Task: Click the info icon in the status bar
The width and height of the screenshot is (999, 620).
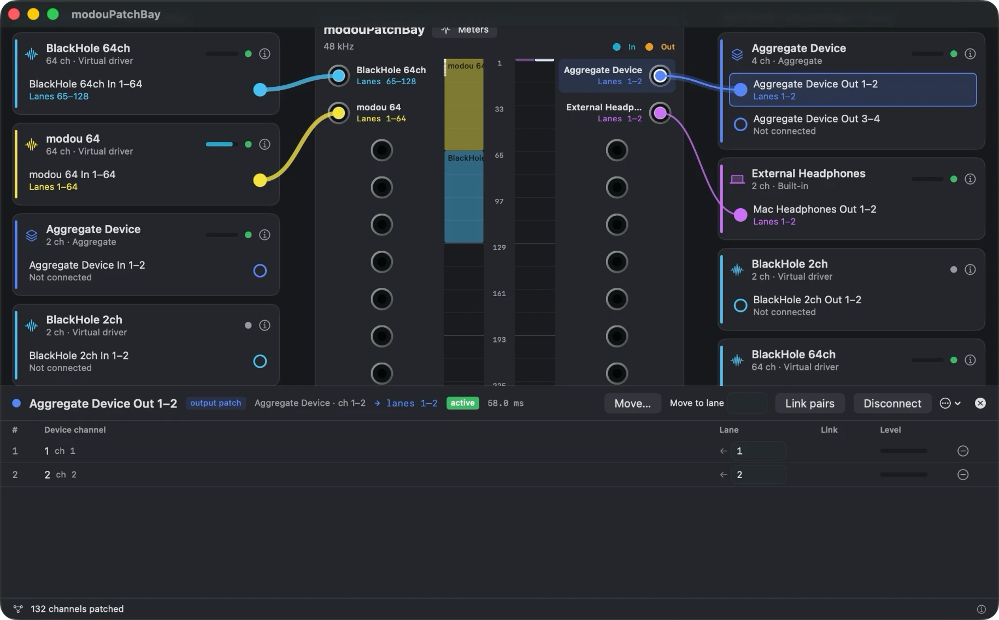Action: tap(981, 609)
